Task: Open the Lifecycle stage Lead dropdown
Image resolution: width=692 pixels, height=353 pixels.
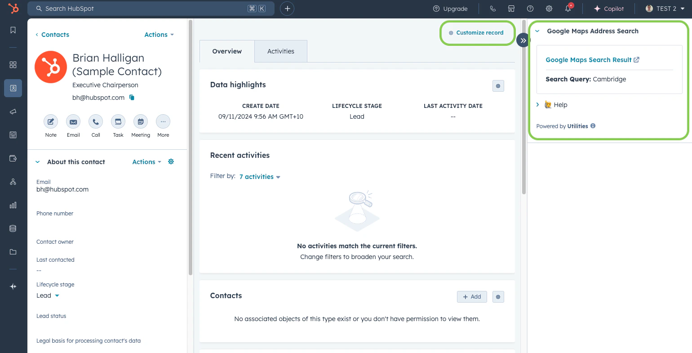Action: click(x=48, y=295)
